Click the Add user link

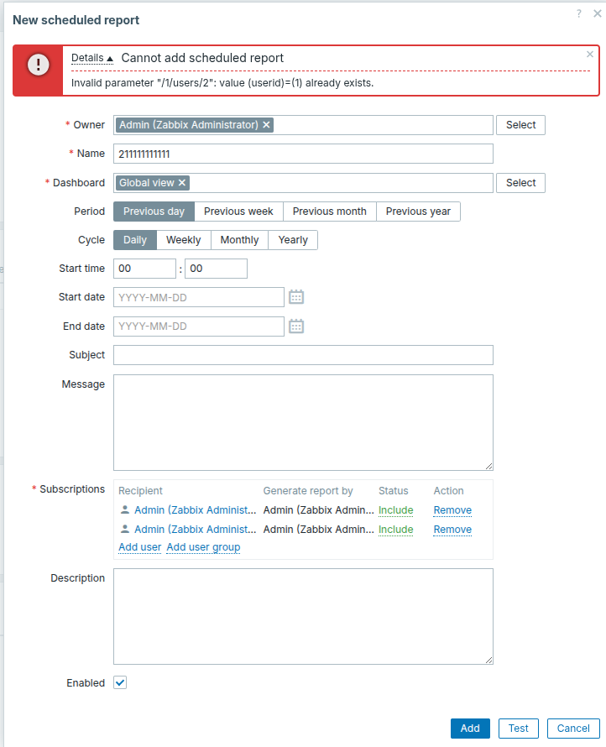click(139, 547)
